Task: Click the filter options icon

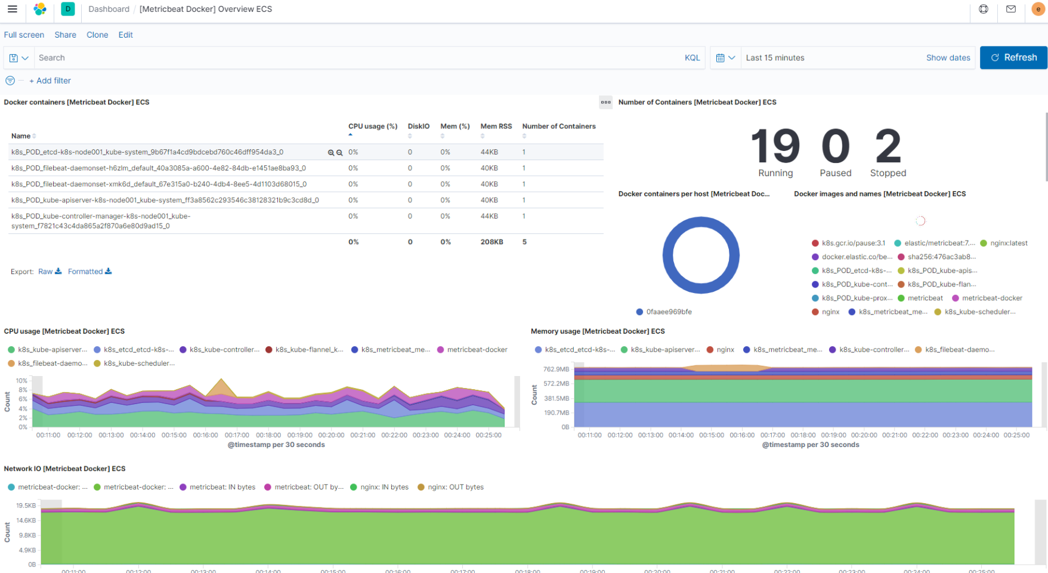Action: [10, 81]
